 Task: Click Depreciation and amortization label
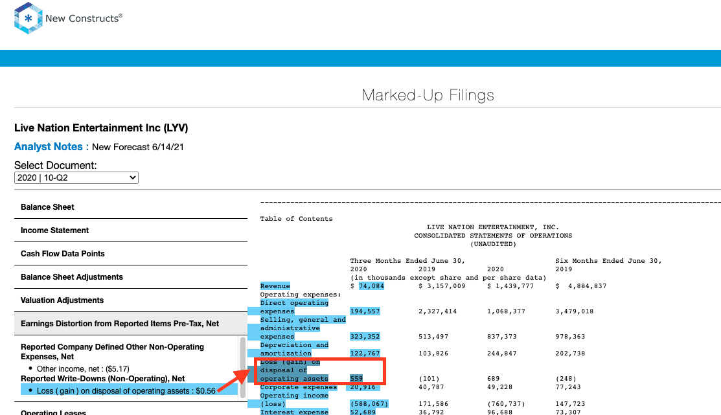click(x=294, y=349)
